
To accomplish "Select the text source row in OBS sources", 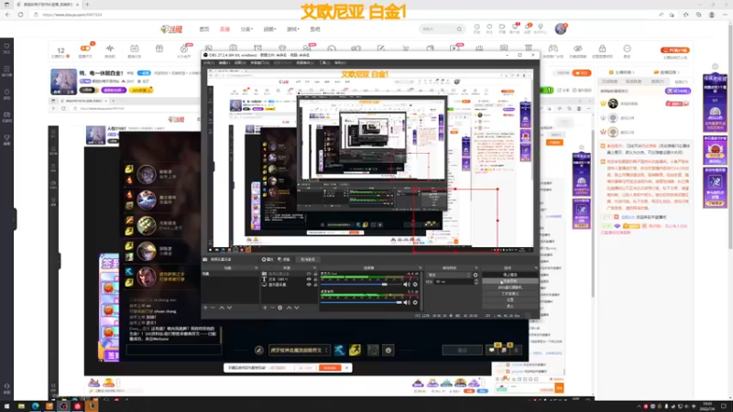I will (289, 279).
